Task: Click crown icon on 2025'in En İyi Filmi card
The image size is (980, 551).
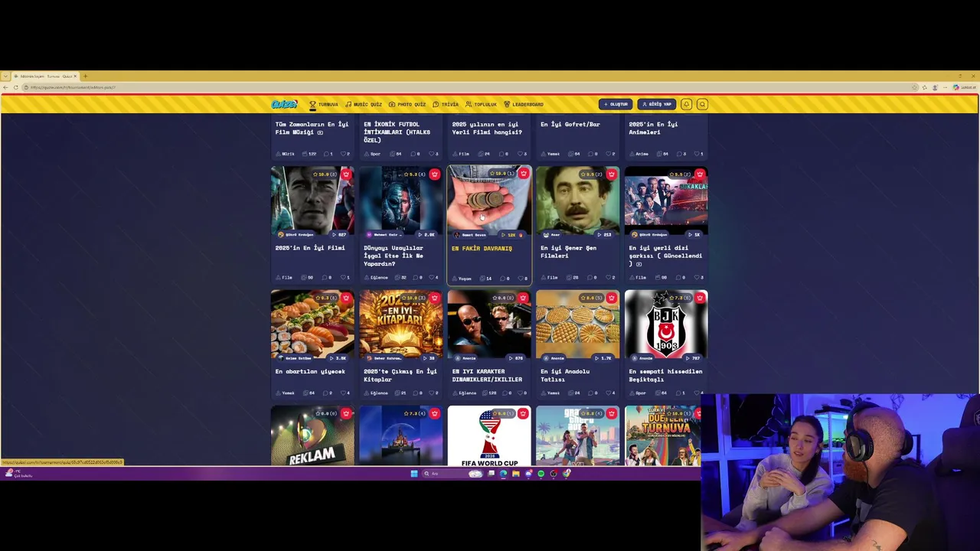Action: pos(346,174)
